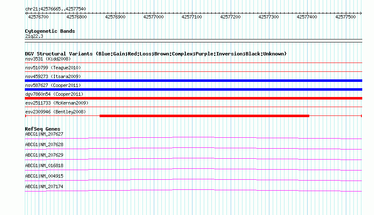
Task: Click the magenta gene line of NM_016818
Action: [x=193, y=168]
